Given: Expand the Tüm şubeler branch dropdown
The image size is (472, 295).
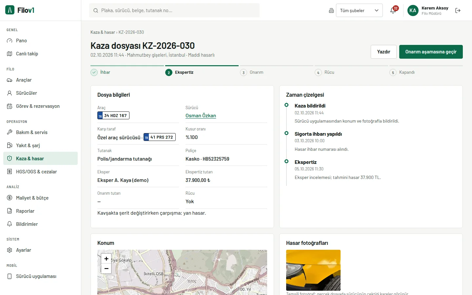Looking at the screenshot, I should [359, 10].
